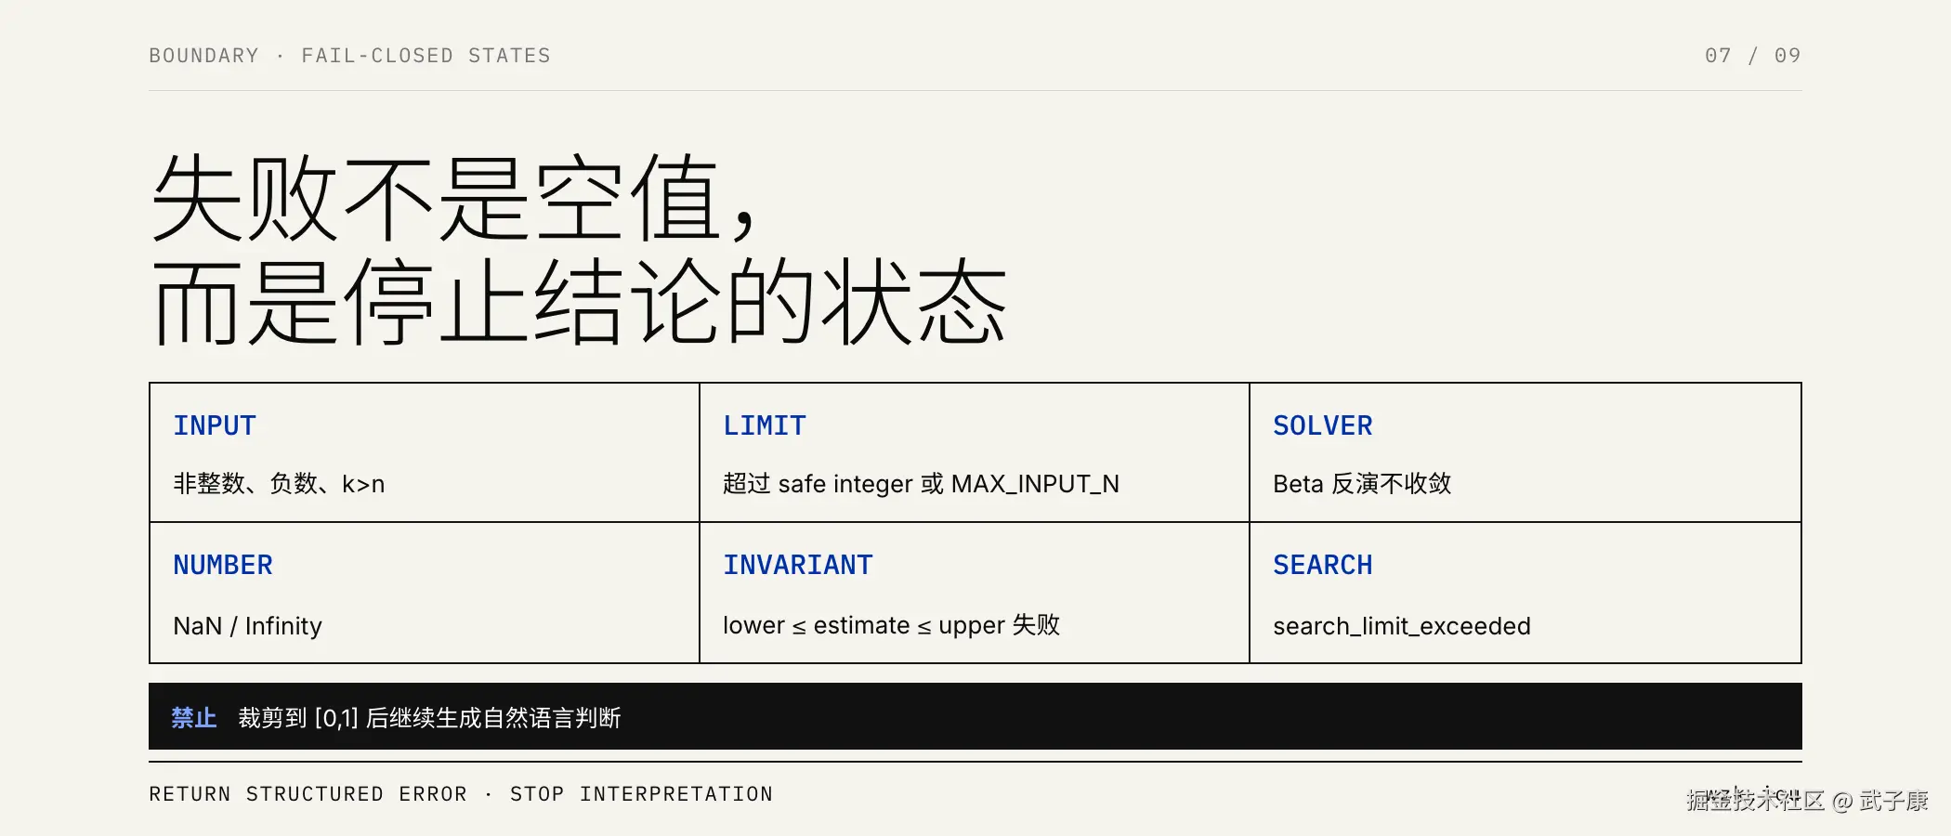Click the text 'search_limit_exceeded'
1951x836 pixels.
1401,626
